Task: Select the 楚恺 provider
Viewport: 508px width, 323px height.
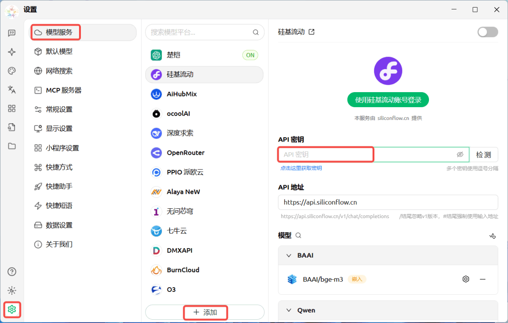Action: 205,55
